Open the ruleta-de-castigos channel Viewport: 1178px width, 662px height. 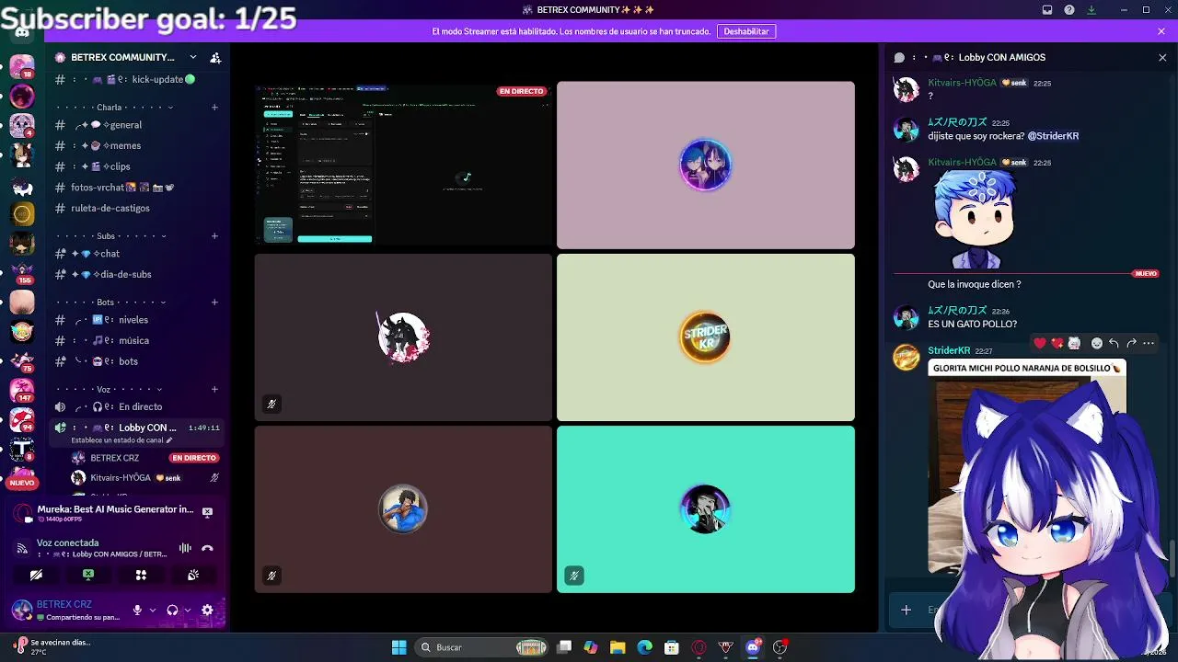[138, 208]
